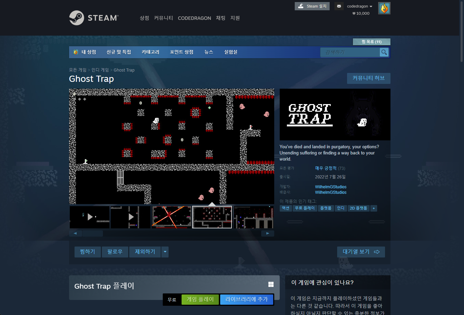Click the thumbnail strip left arrow

[75, 234]
